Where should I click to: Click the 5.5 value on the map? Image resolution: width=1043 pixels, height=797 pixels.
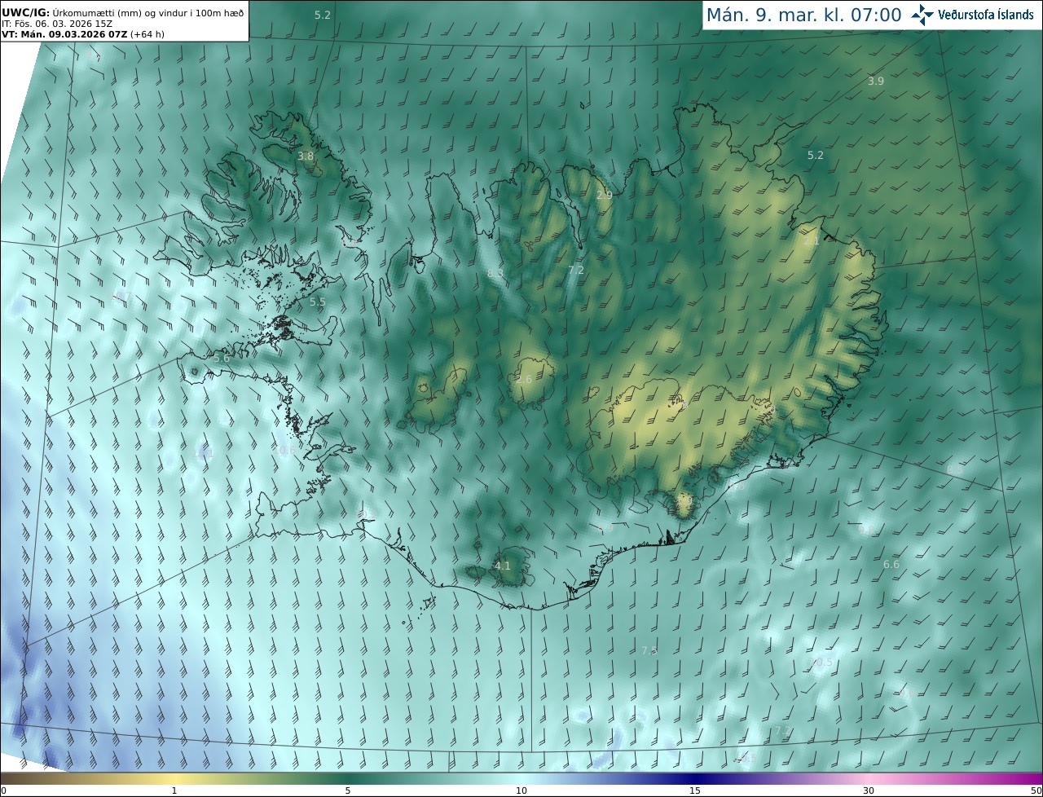point(318,302)
